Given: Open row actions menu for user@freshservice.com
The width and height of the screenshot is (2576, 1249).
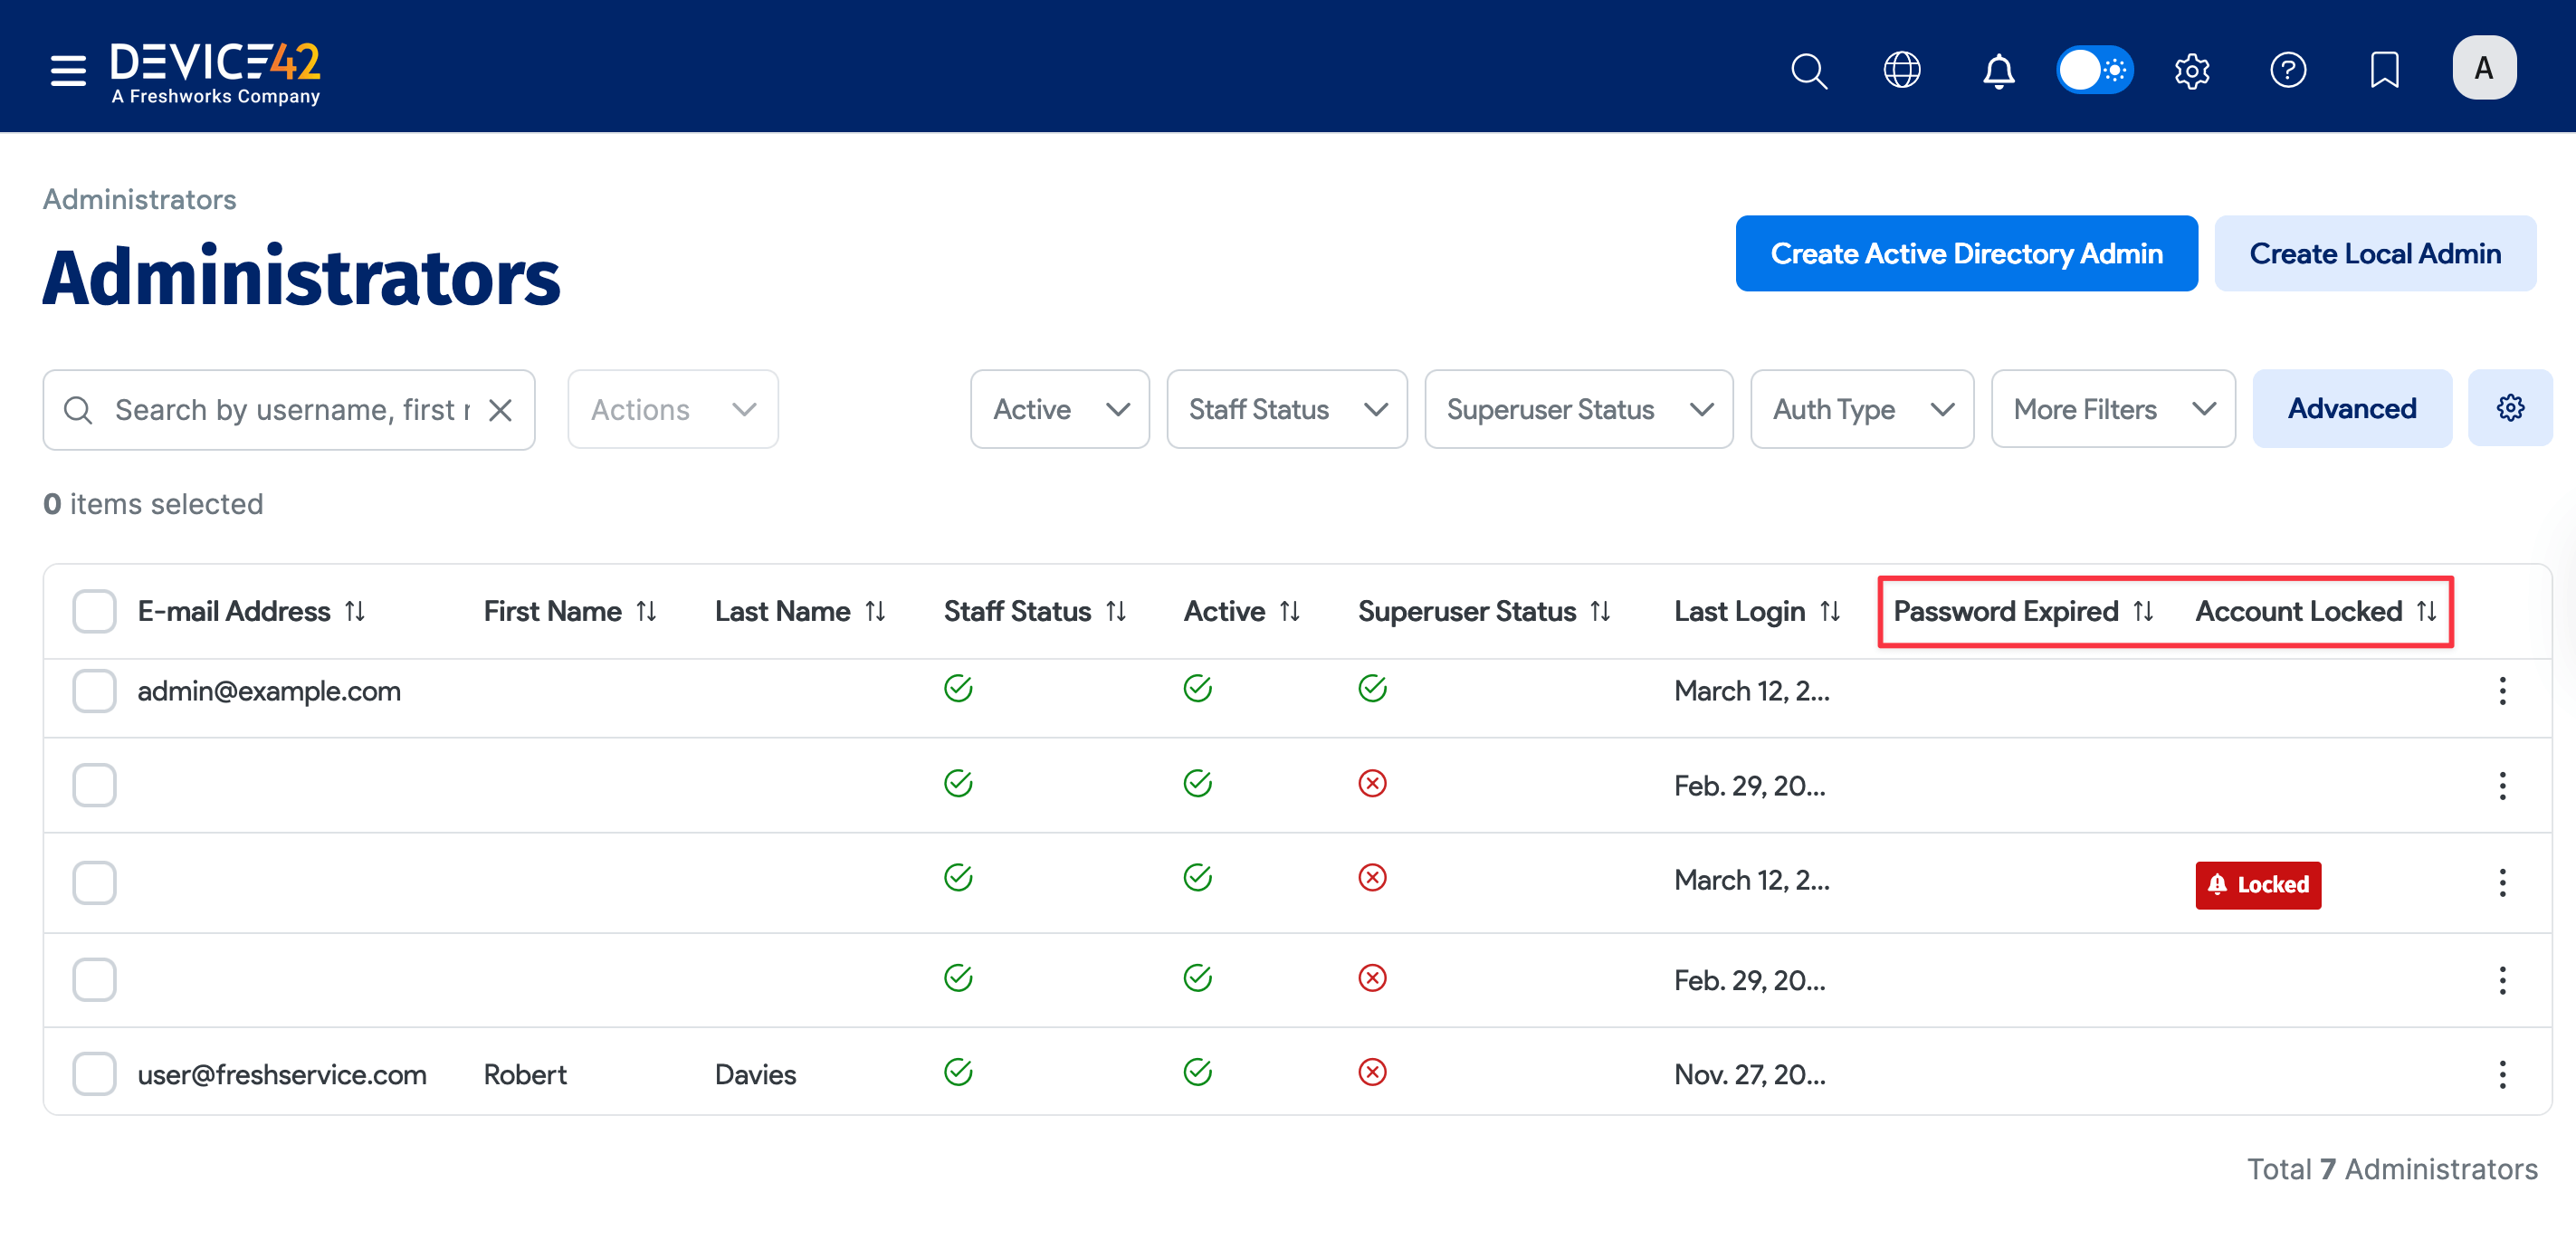Looking at the screenshot, I should tap(2503, 1074).
